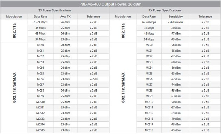The width and height of the screenshot is (221, 134).
Task: Click the '-86 dBm' sensitivity cell
Action: (175, 68)
